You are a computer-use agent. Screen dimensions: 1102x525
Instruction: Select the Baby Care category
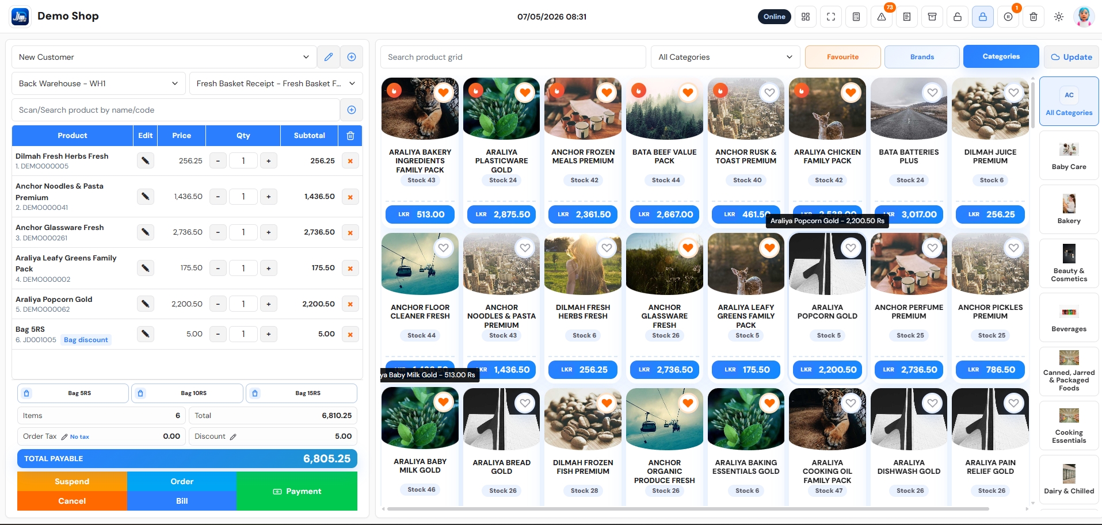(x=1069, y=156)
